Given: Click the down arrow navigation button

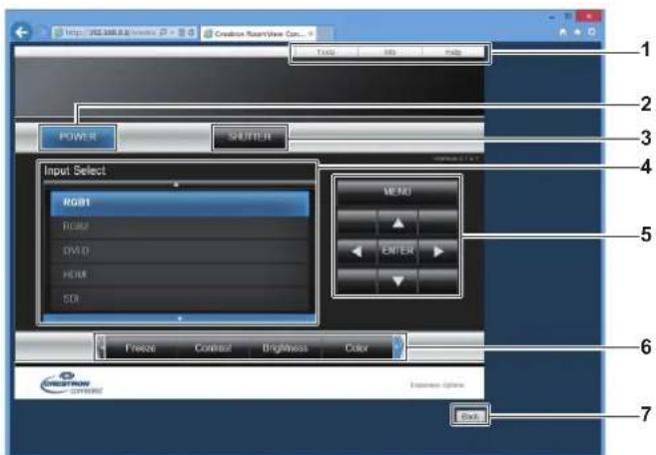Looking at the screenshot, I should tap(397, 280).
